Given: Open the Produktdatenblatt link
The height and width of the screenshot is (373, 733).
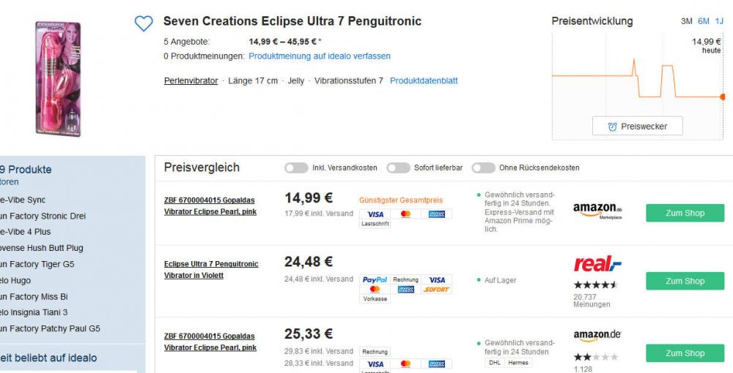Looking at the screenshot, I should pos(424,80).
